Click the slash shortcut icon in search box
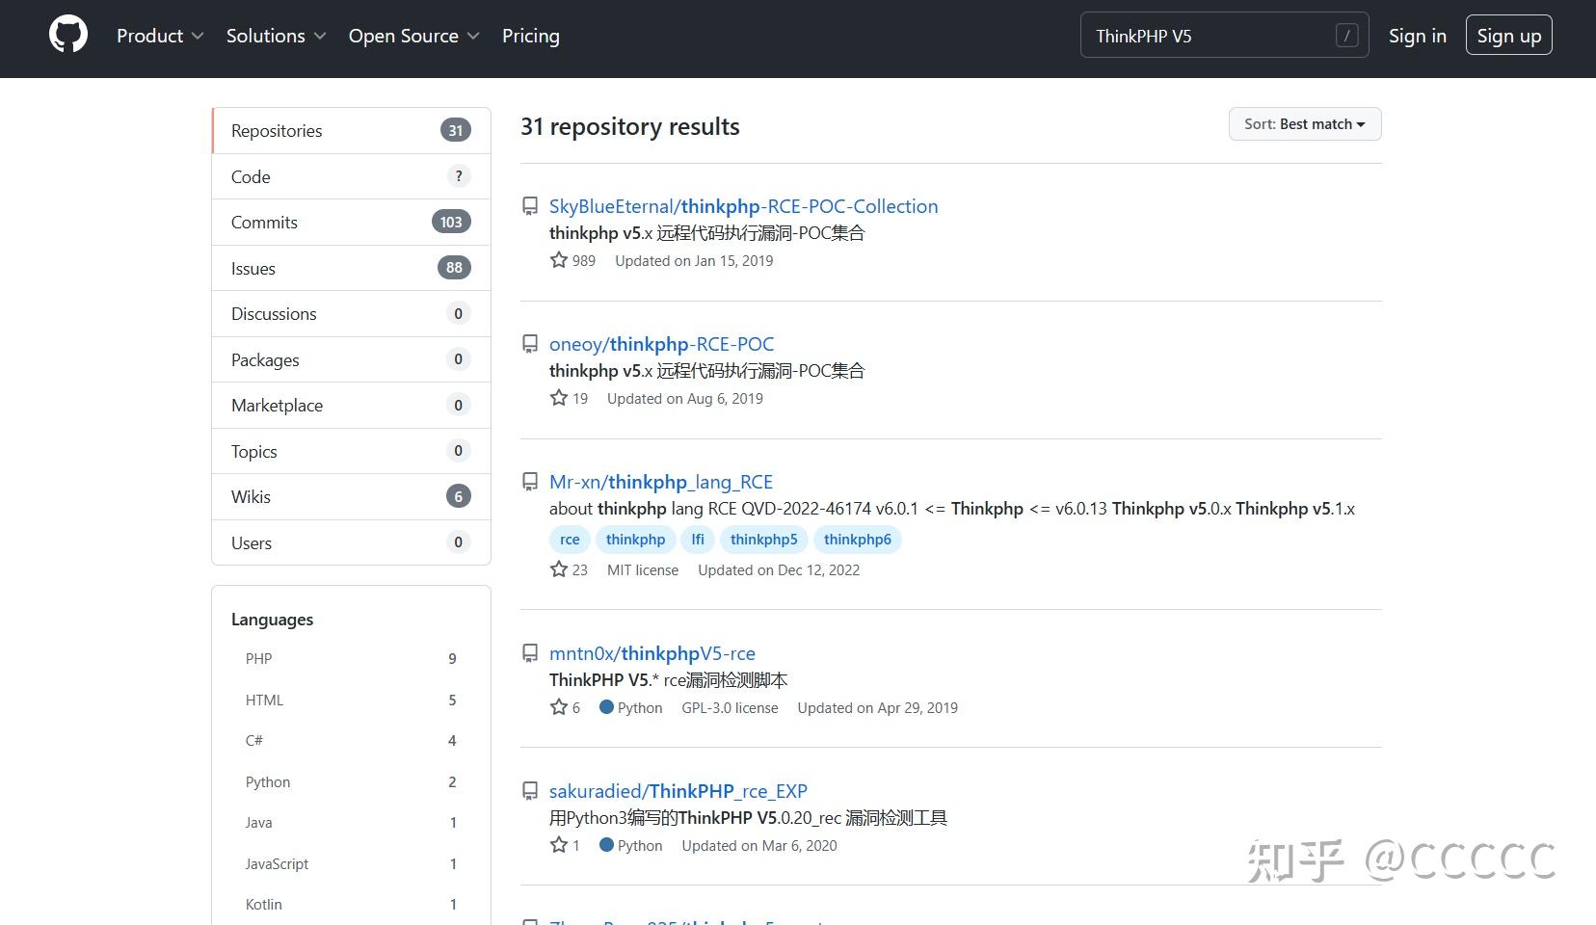 1346,36
